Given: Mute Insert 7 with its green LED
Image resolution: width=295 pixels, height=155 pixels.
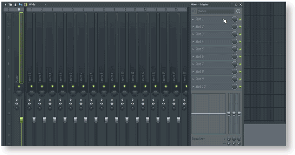Looking at the screenshot, I should pos(93,86).
